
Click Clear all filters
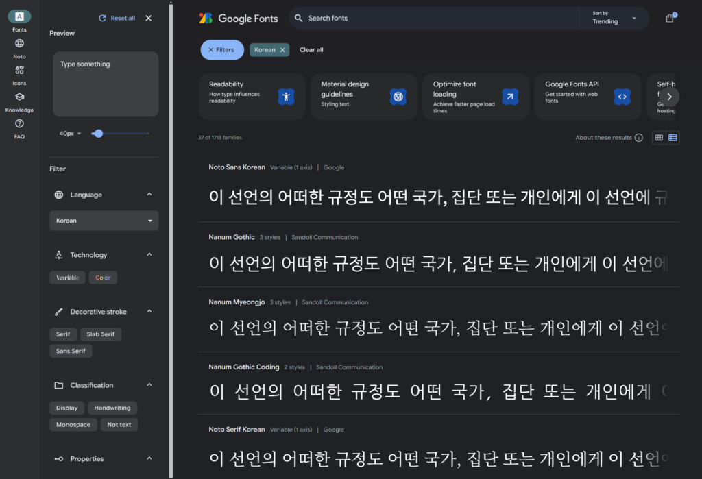pos(311,50)
